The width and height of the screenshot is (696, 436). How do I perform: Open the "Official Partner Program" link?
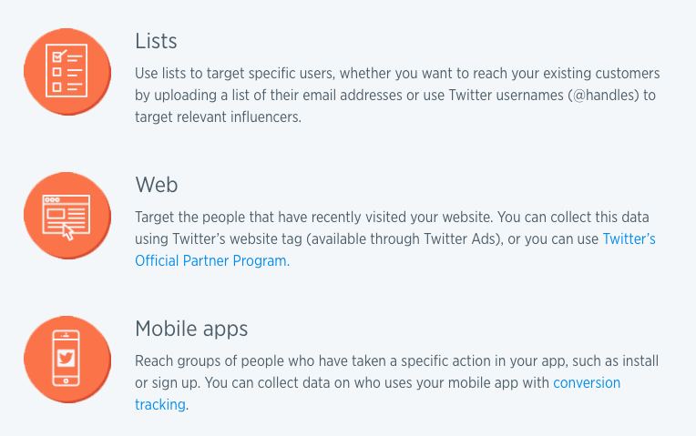coord(212,261)
